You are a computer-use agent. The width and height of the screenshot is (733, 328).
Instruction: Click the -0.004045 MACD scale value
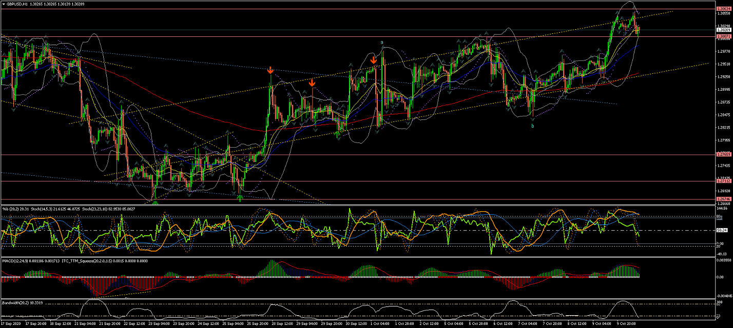[x=724, y=295]
